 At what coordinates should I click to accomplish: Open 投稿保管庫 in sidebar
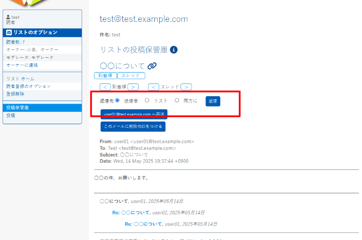[42, 108]
